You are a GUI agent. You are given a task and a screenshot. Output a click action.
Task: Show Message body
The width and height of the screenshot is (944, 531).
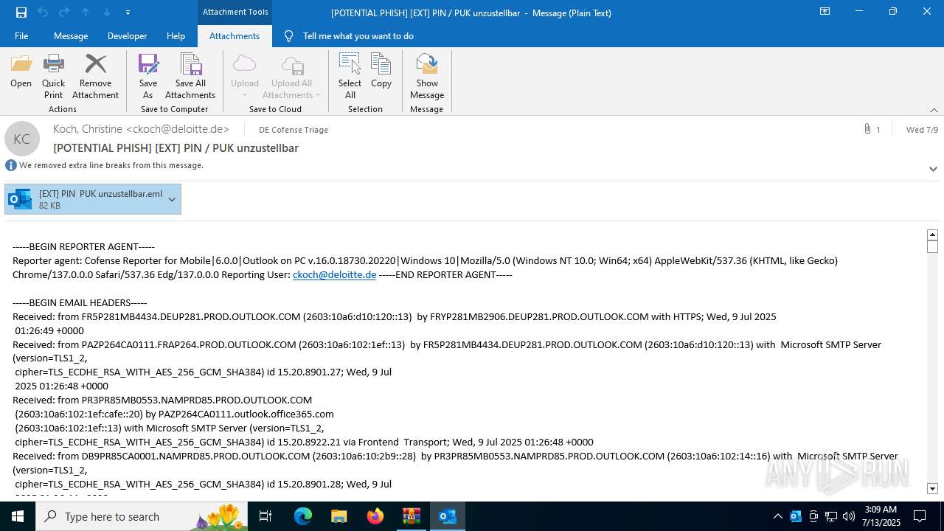point(427,76)
